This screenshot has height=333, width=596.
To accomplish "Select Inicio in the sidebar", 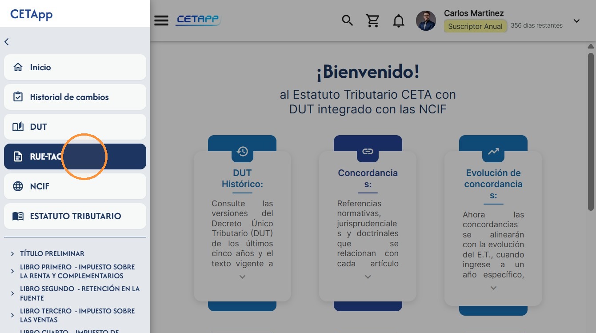I will coord(75,67).
